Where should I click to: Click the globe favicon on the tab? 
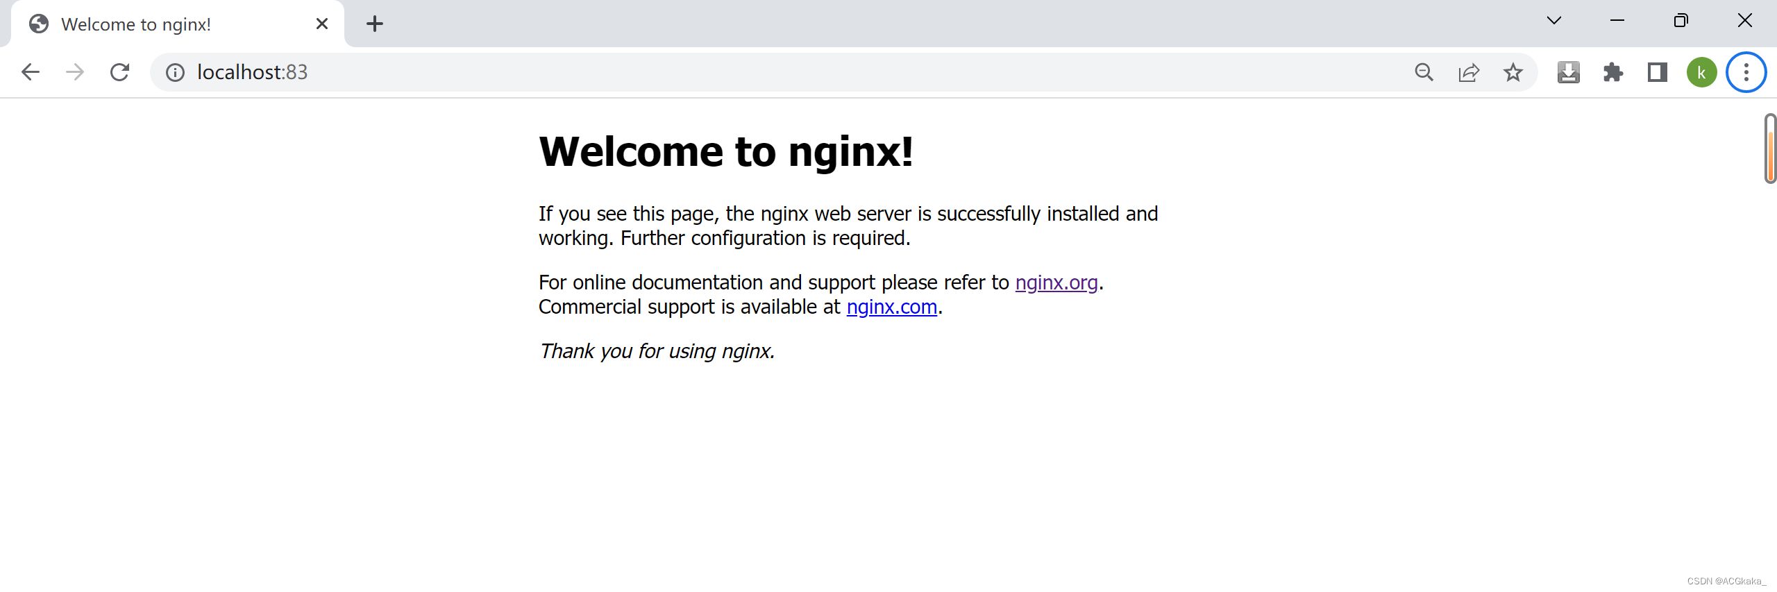[39, 24]
